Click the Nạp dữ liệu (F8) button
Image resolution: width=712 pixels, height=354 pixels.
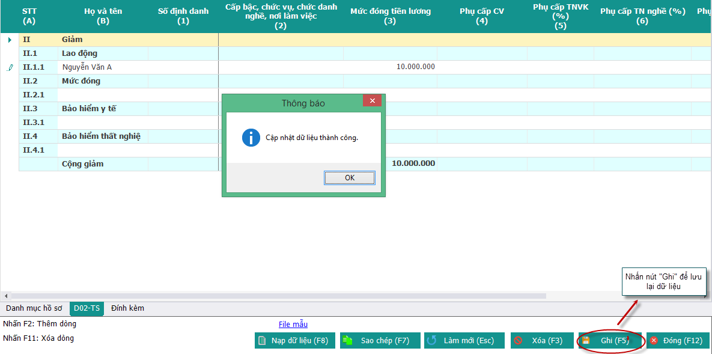(x=295, y=340)
